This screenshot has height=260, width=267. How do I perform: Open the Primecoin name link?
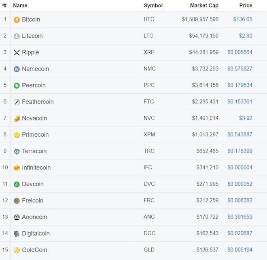tap(35, 135)
